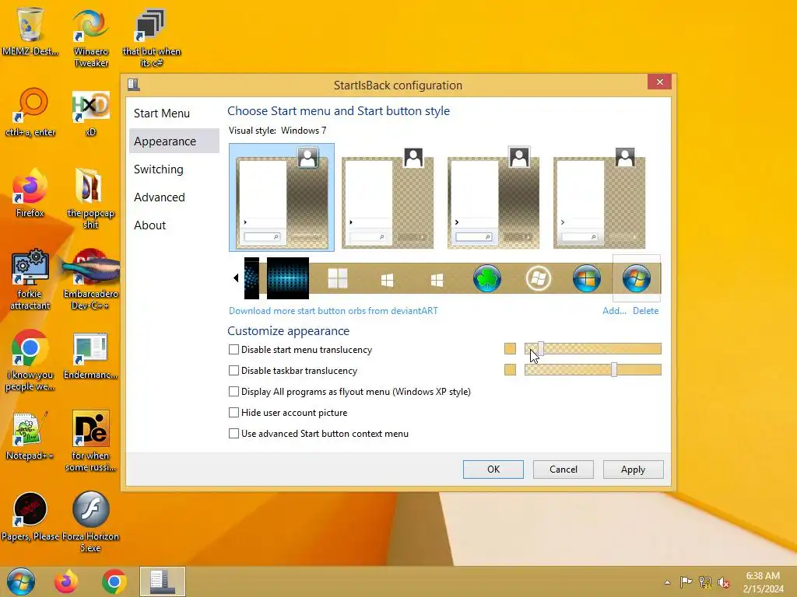Open the Switching settings section

tap(159, 169)
